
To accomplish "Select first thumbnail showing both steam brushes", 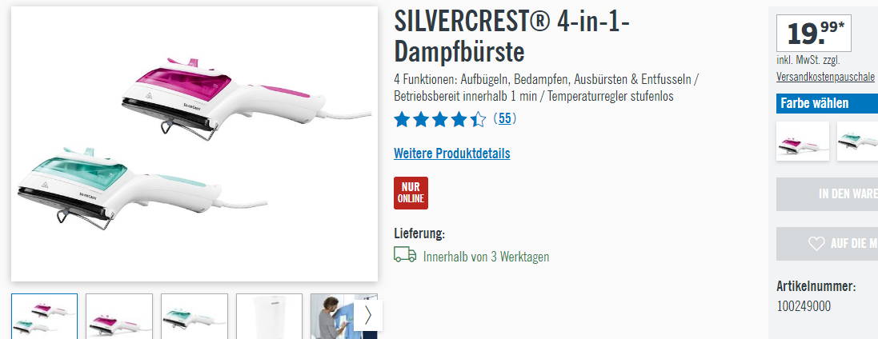I will pyautogui.click(x=44, y=316).
